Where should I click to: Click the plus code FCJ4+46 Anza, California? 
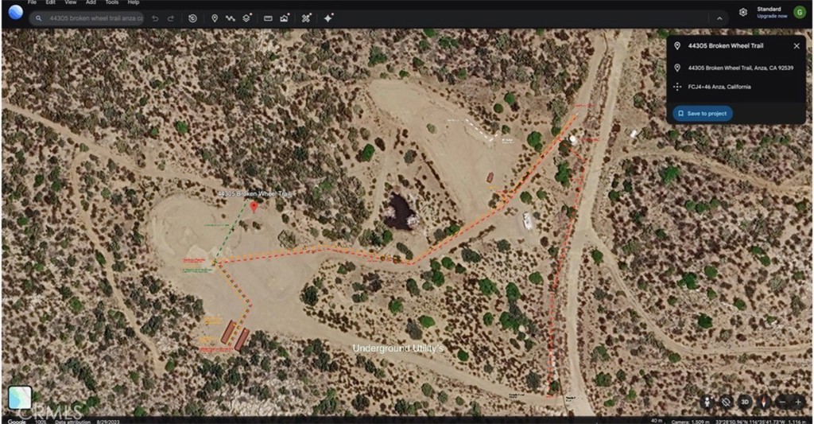[x=719, y=87]
